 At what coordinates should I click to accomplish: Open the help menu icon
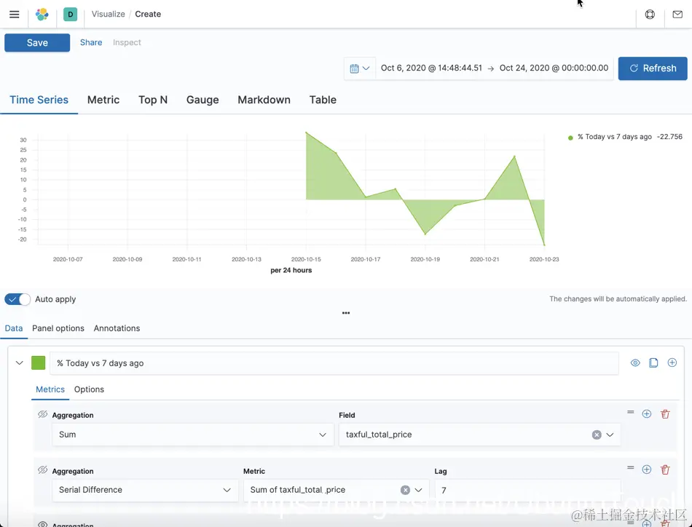pos(650,14)
